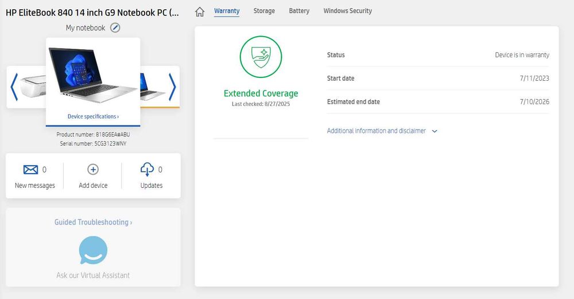This screenshot has height=299, width=574.
Task: Click the Add device plus icon
Action: coord(93,170)
